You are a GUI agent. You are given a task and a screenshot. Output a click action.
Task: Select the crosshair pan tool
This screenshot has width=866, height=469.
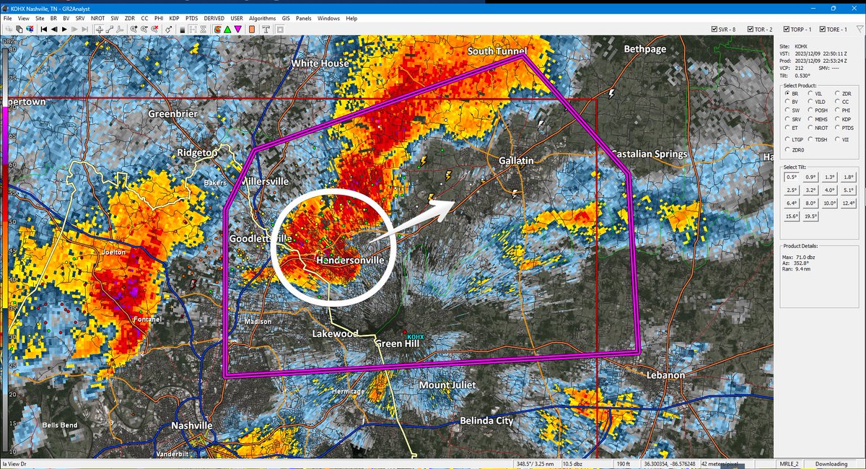[x=100, y=30]
